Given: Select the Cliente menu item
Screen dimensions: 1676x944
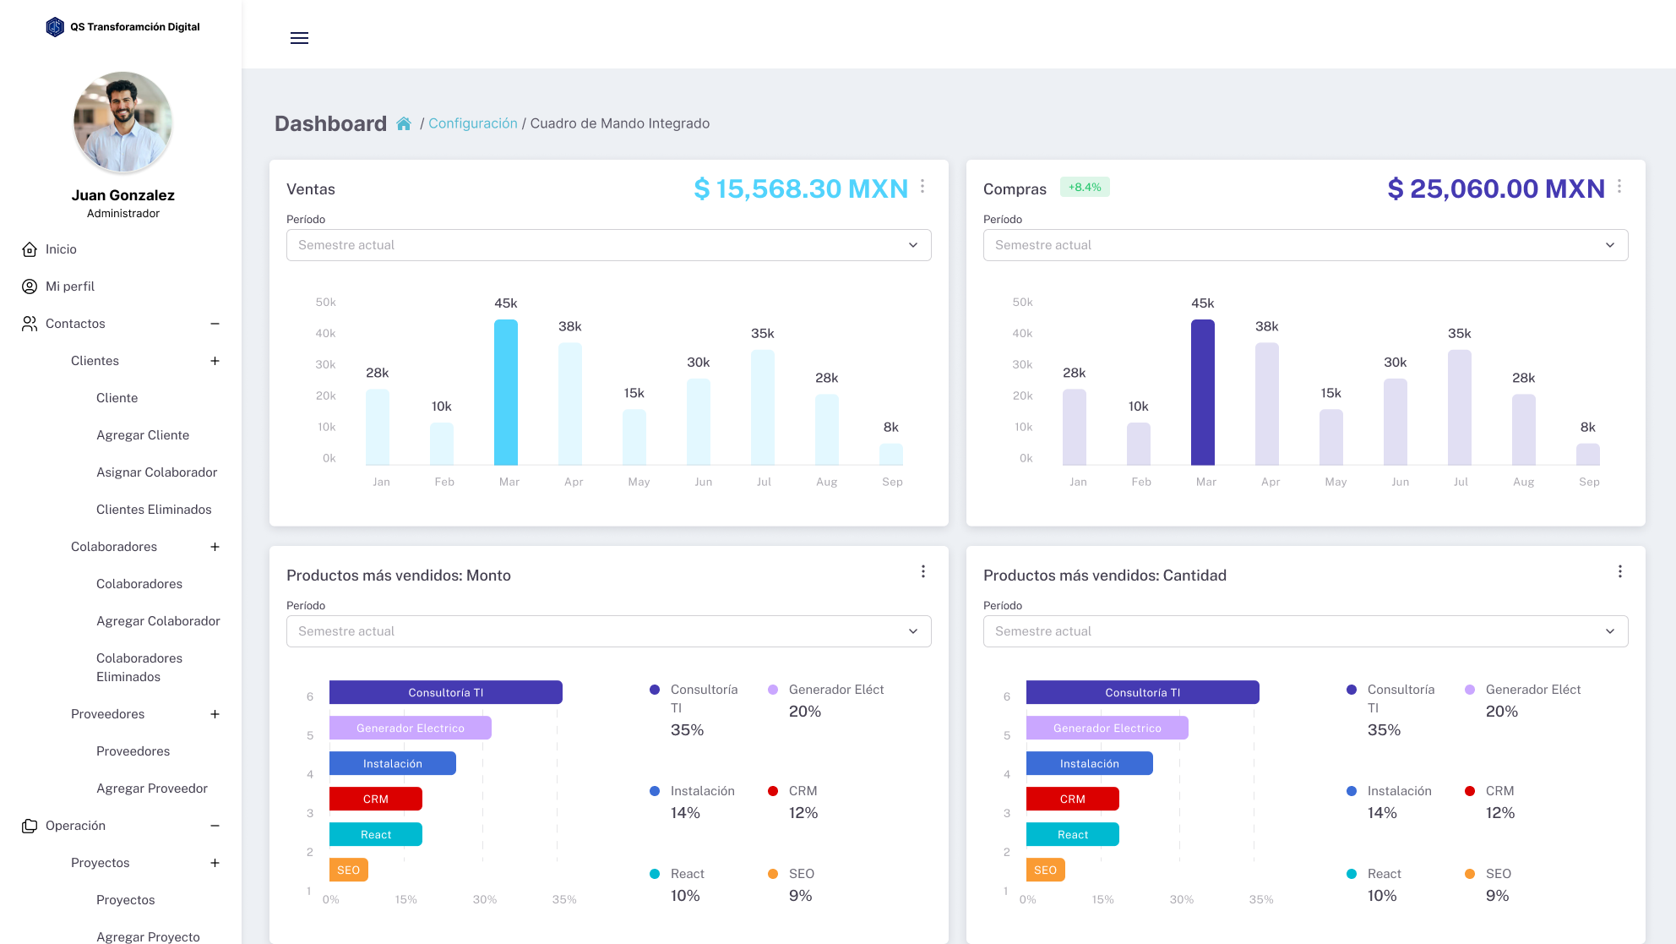Looking at the screenshot, I should point(117,398).
